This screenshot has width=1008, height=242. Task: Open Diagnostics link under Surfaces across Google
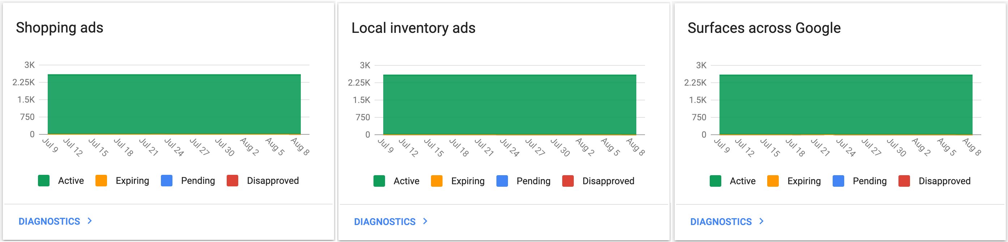721,222
